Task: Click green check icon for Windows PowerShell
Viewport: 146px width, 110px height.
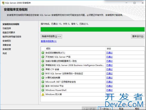Action: [43, 90]
